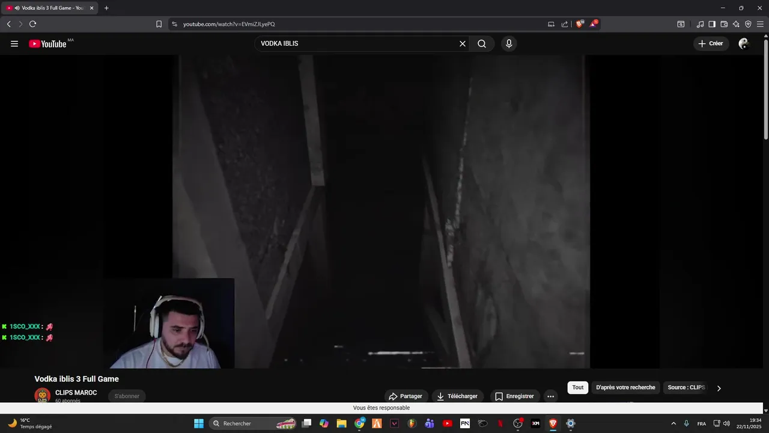View site information icon beside the URL
Screen dimensions: 769x433
(174, 24)
